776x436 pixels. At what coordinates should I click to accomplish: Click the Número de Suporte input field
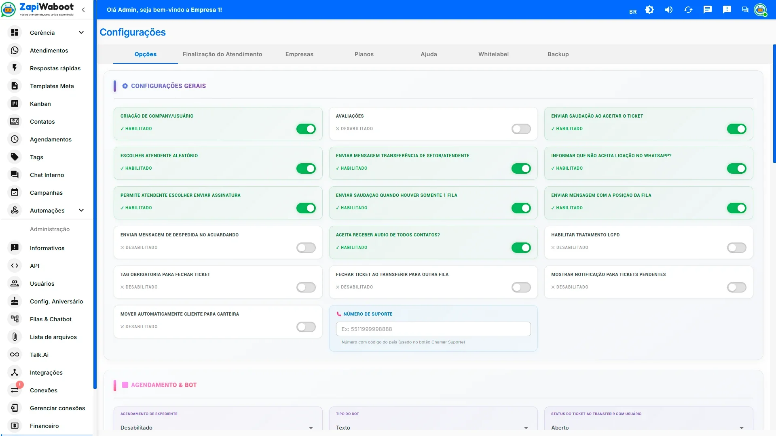coord(433,329)
